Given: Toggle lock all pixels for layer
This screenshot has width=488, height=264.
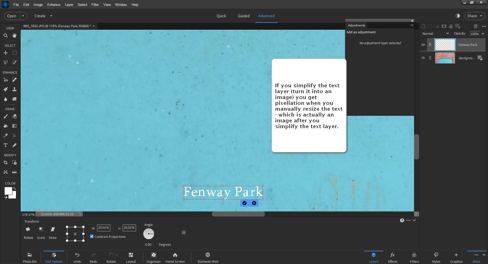Looking at the screenshot, I should click(451, 26).
